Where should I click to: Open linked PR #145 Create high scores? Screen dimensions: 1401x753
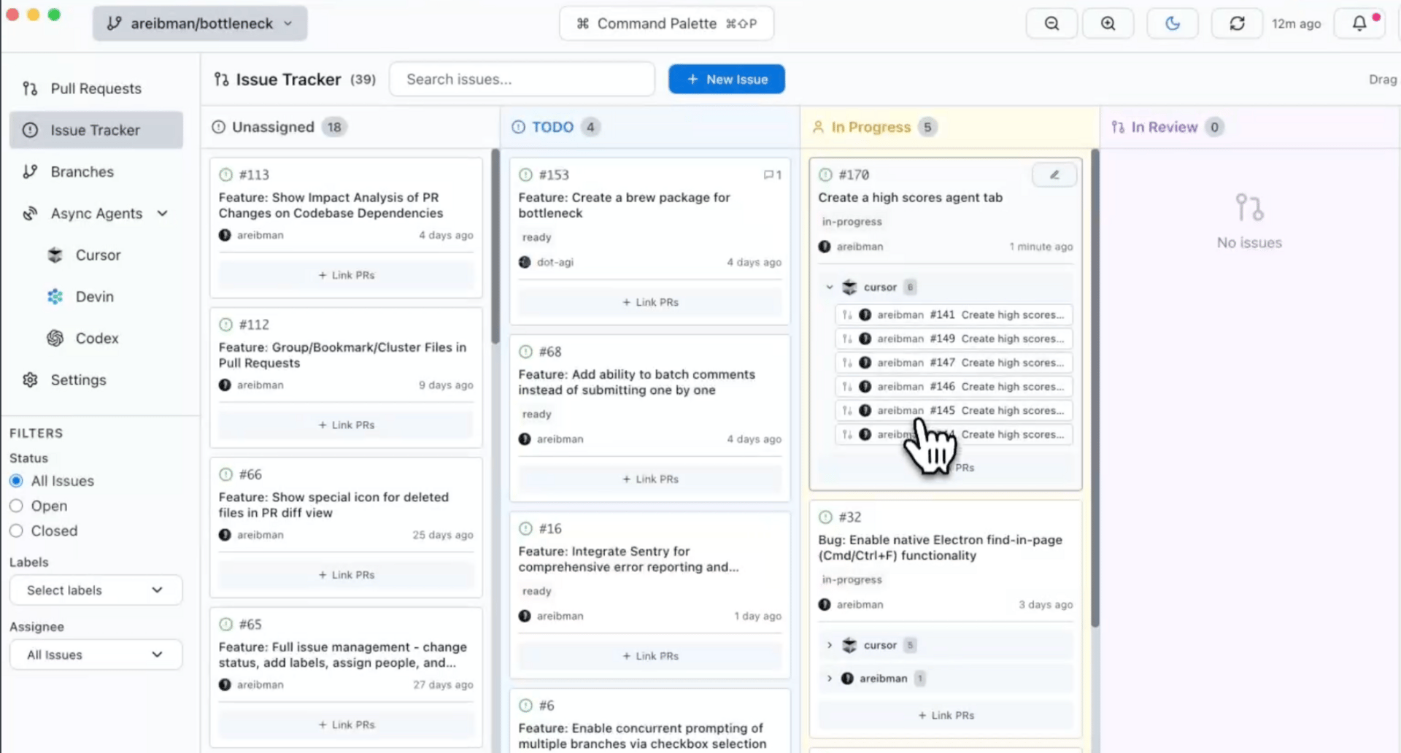click(x=954, y=411)
